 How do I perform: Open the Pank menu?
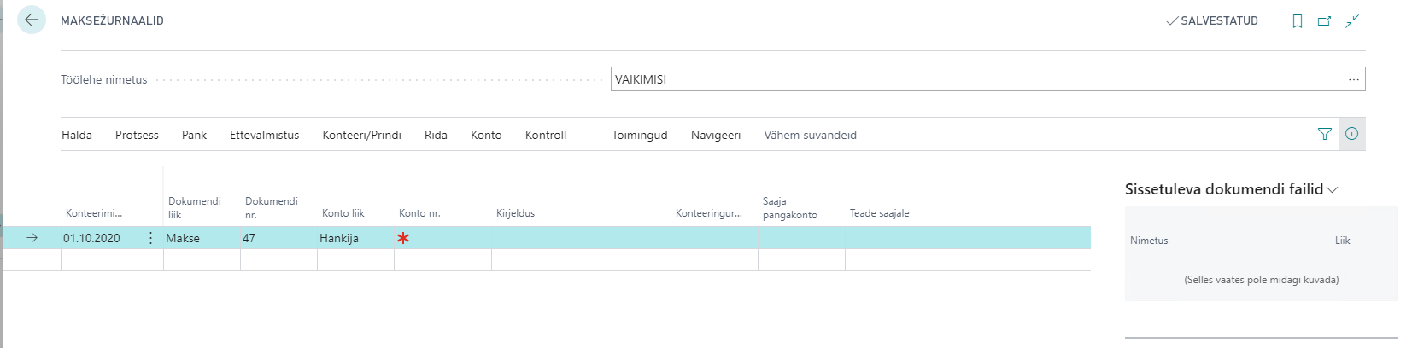(194, 135)
